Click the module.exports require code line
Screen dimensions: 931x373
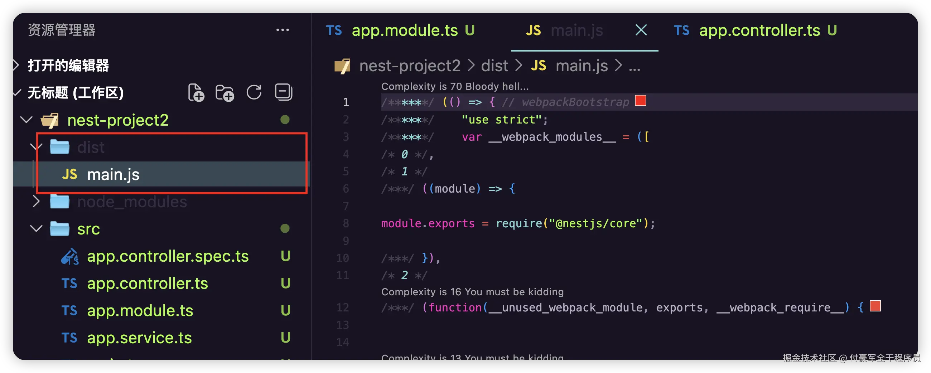pos(518,223)
